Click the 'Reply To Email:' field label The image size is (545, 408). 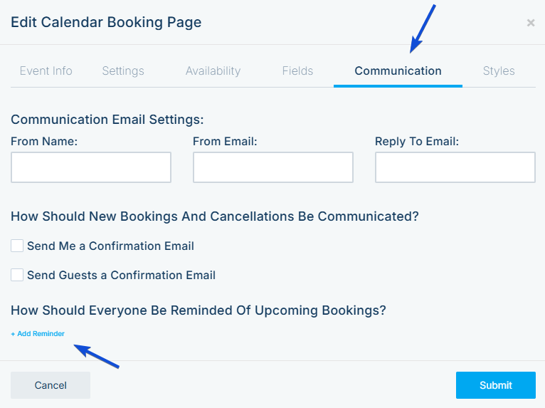pos(417,142)
